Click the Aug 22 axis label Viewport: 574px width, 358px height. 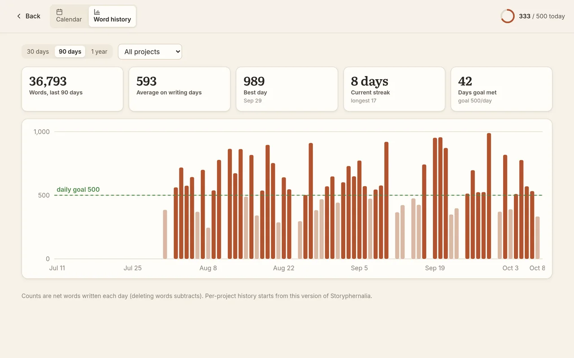[284, 268]
